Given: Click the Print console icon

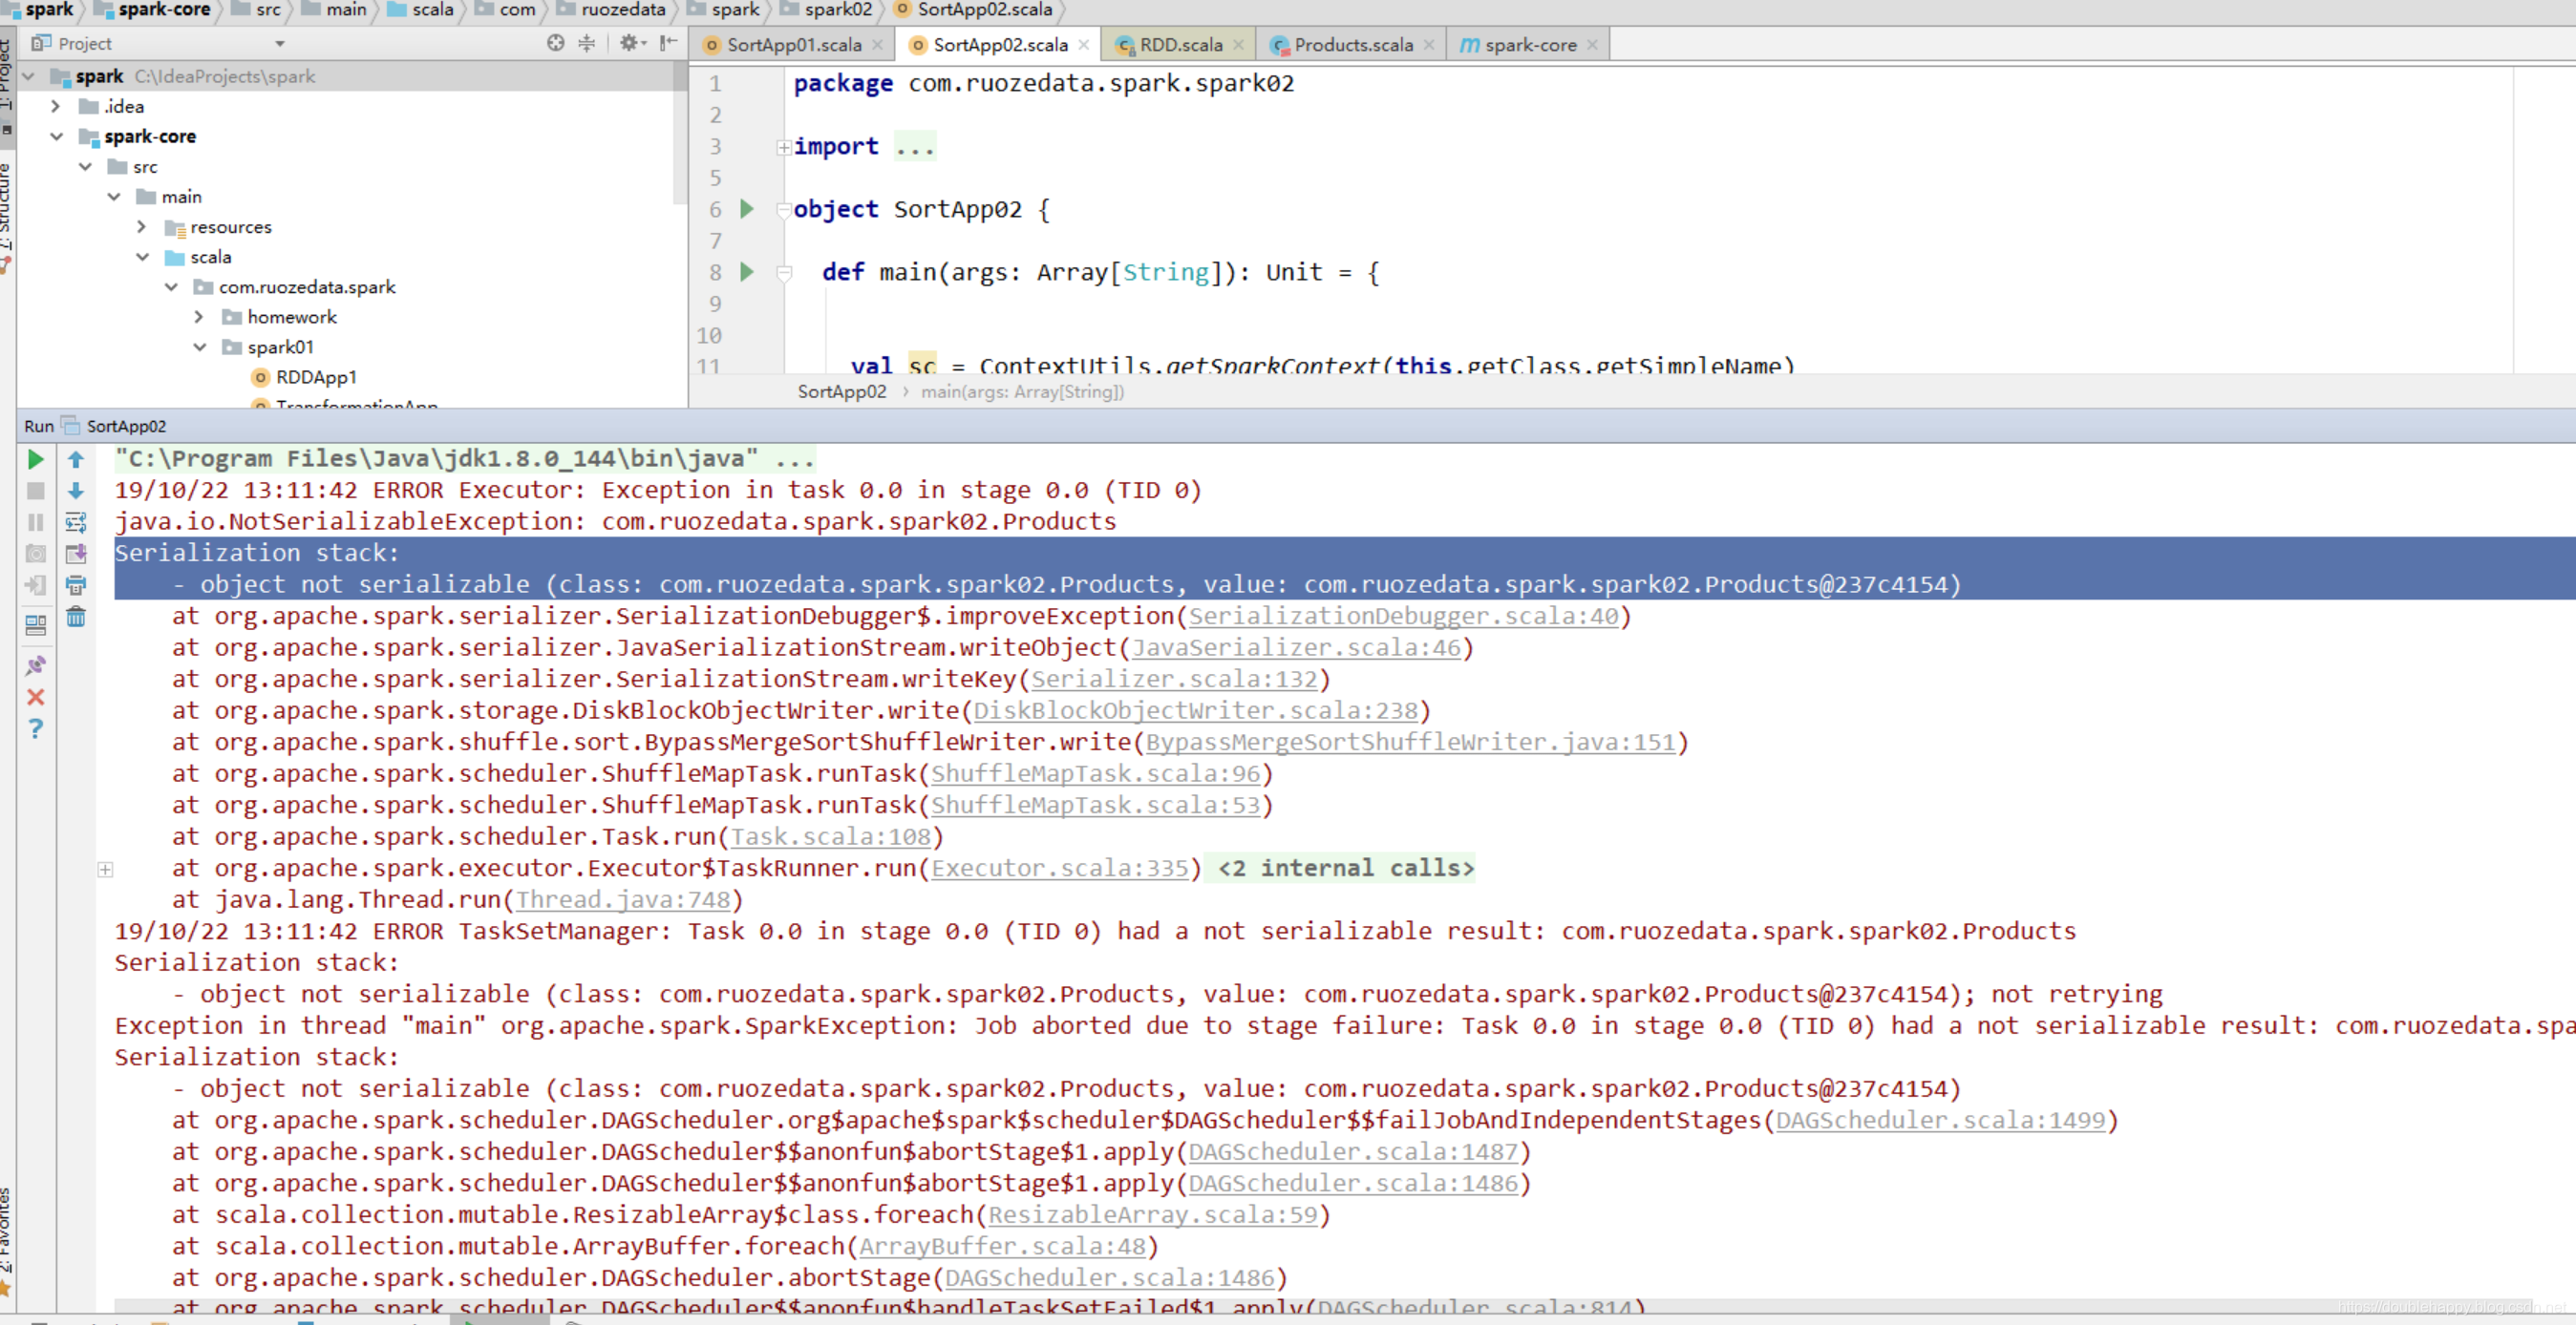Looking at the screenshot, I should [76, 584].
